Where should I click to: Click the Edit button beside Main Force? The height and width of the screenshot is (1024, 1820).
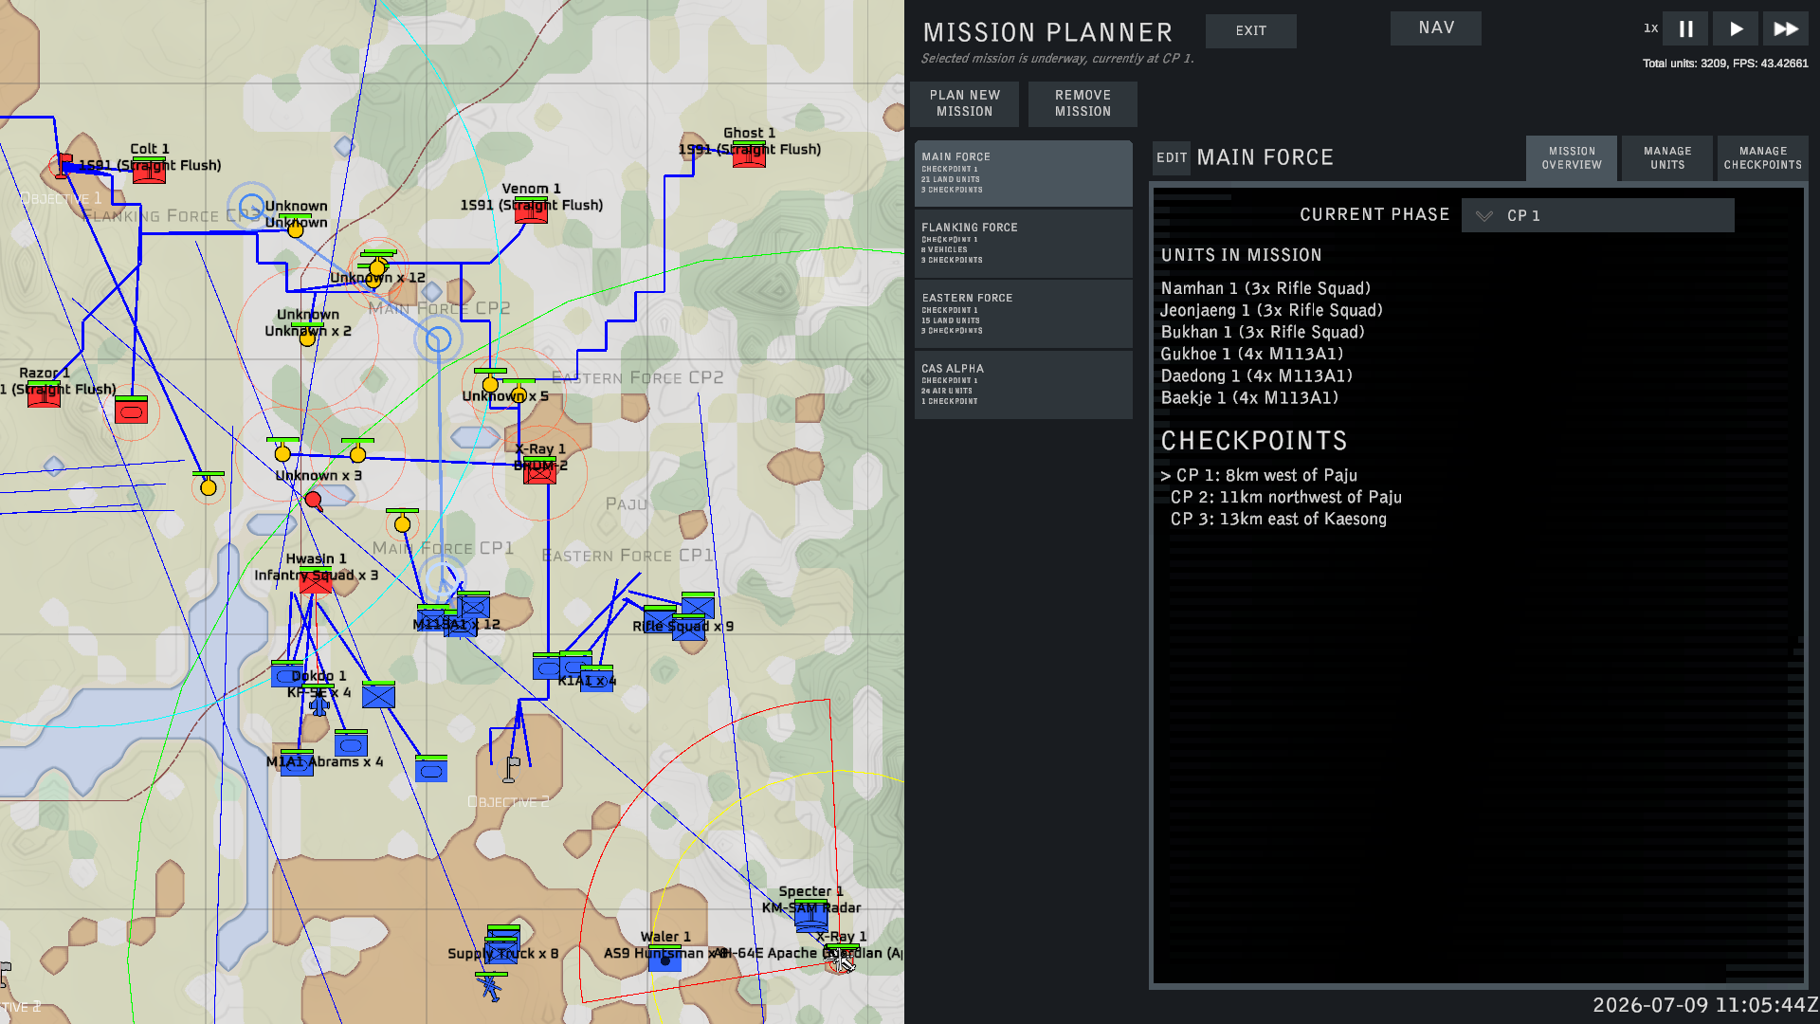click(x=1172, y=158)
